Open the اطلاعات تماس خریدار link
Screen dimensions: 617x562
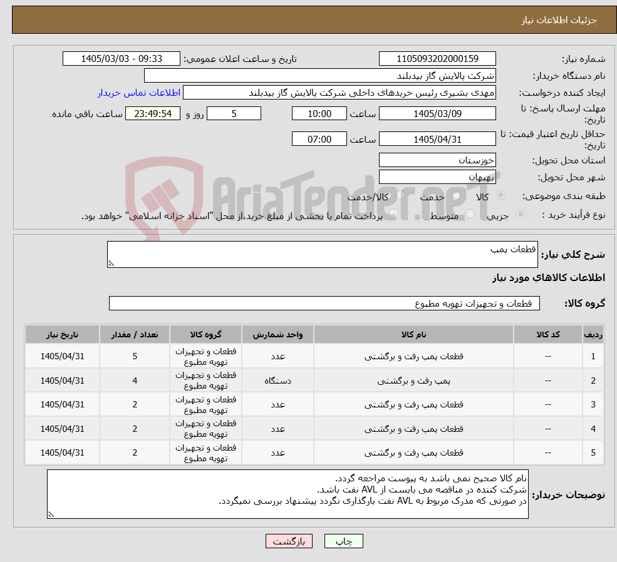tap(139, 93)
